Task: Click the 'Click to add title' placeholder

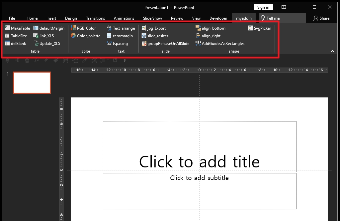Action: tap(200, 146)
